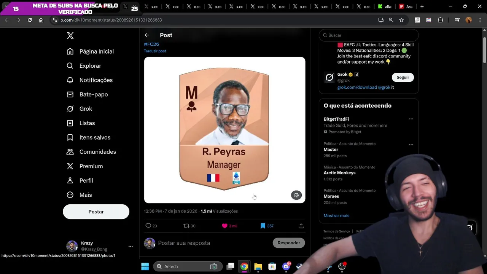Click the Chrome home button
The height and width of the screenshot is (274, 487).
point(41,20)
